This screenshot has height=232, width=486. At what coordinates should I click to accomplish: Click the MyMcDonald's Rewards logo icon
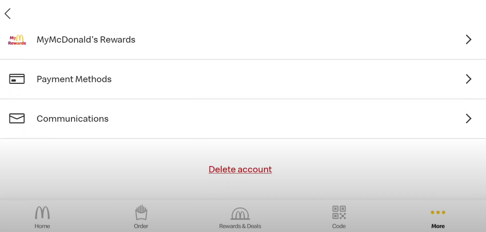point(17,40)
